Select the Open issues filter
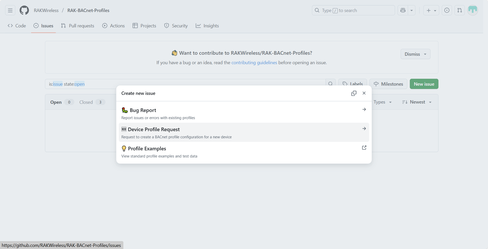Viewport: 488px width, 249px height. click(56, 102)
